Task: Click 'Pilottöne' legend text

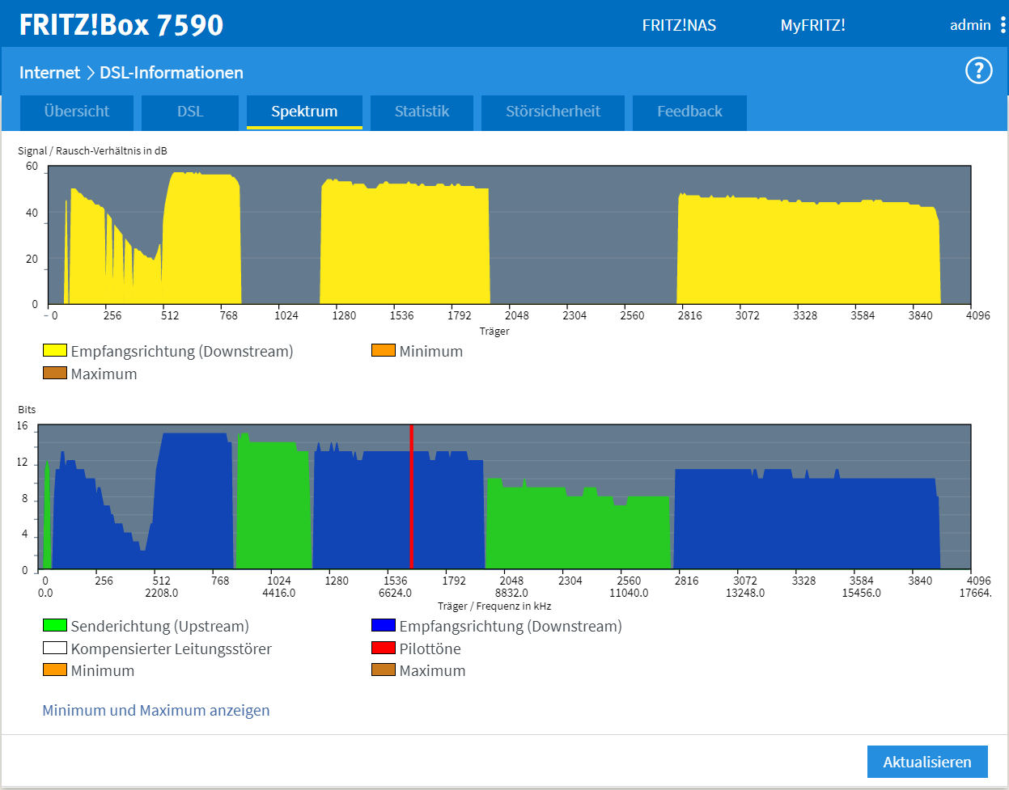Action: point(430,649)
